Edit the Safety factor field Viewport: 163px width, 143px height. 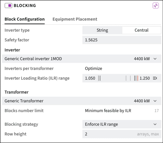122,40
